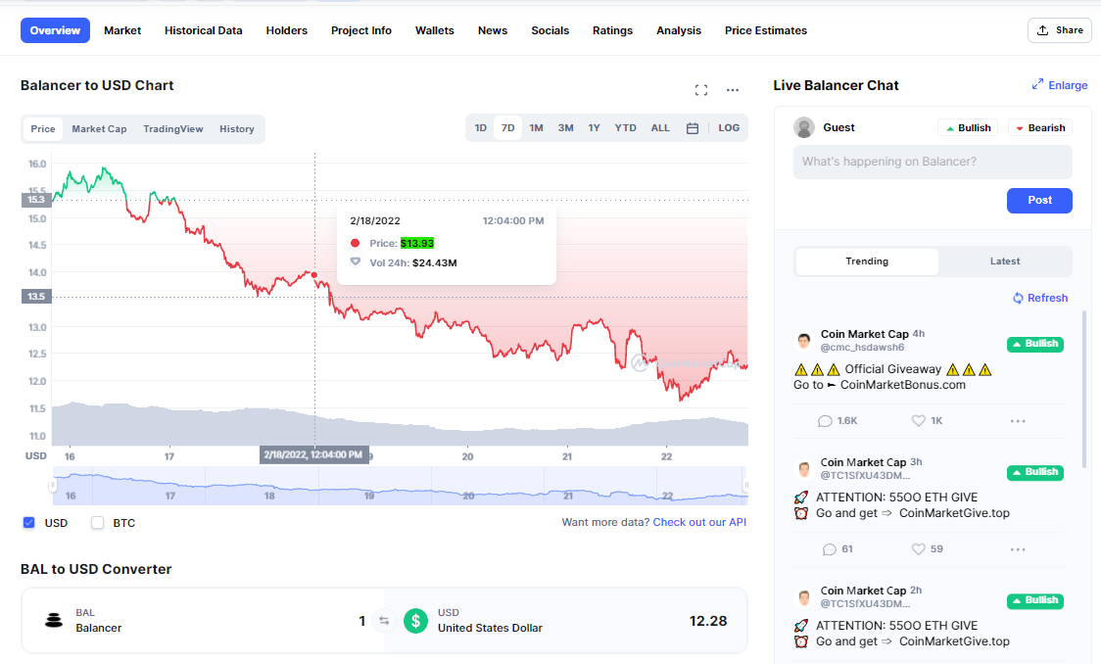The width and height of the screenshot is (1101, 664).
Task: Open the Market tab
Action: 122,30
